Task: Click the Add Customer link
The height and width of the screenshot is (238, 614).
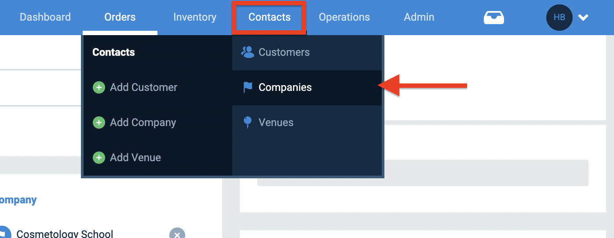Action: tap(143, 87)
